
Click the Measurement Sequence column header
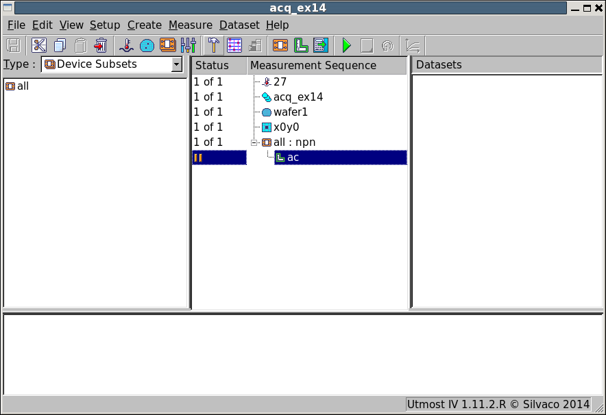pos(326,65)
